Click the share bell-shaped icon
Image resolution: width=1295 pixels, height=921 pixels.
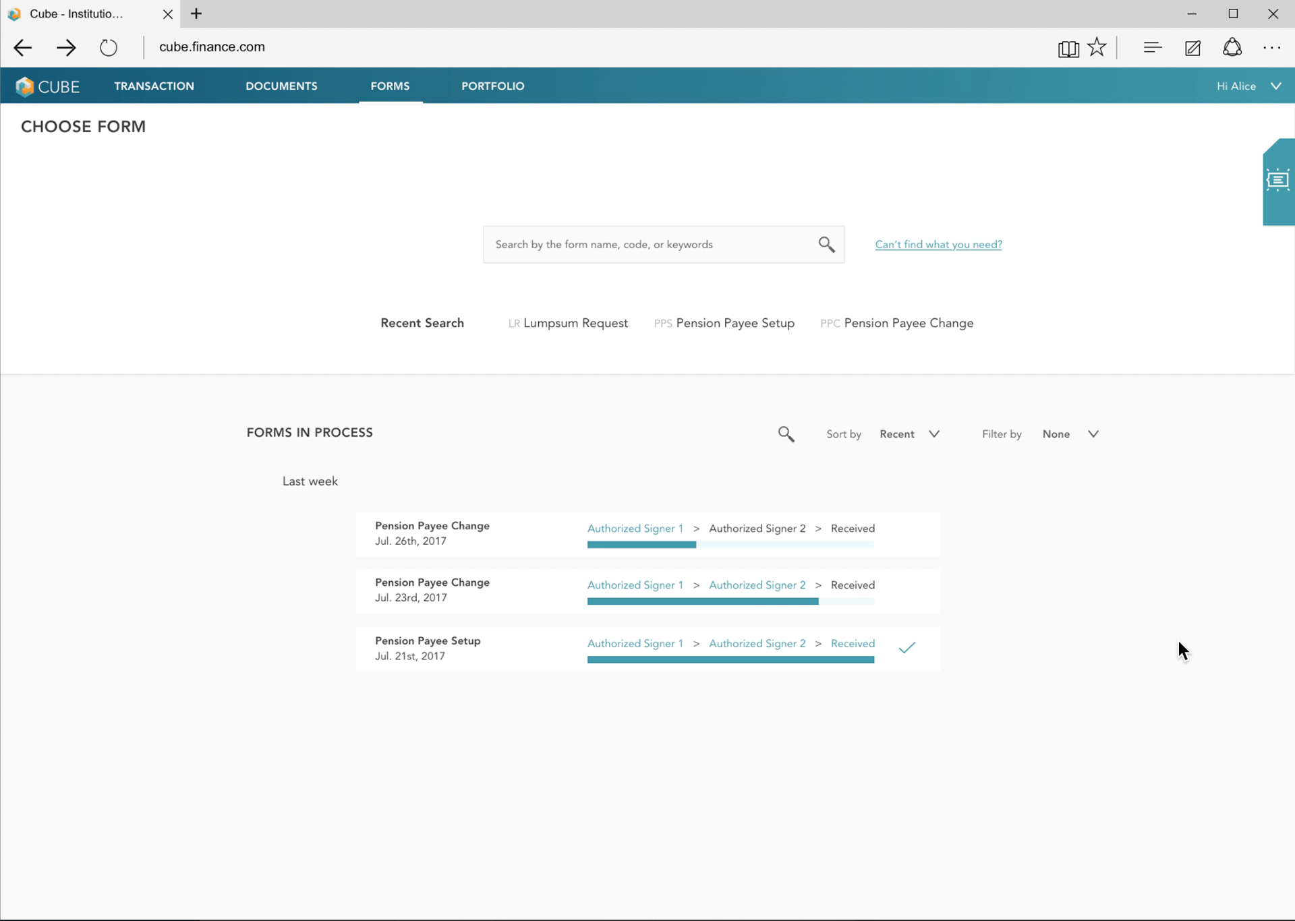point(1232,47)
